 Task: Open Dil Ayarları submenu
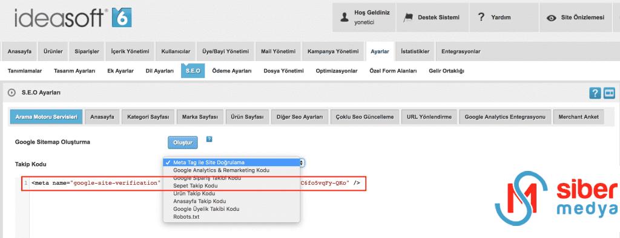[x=160, y=71]
